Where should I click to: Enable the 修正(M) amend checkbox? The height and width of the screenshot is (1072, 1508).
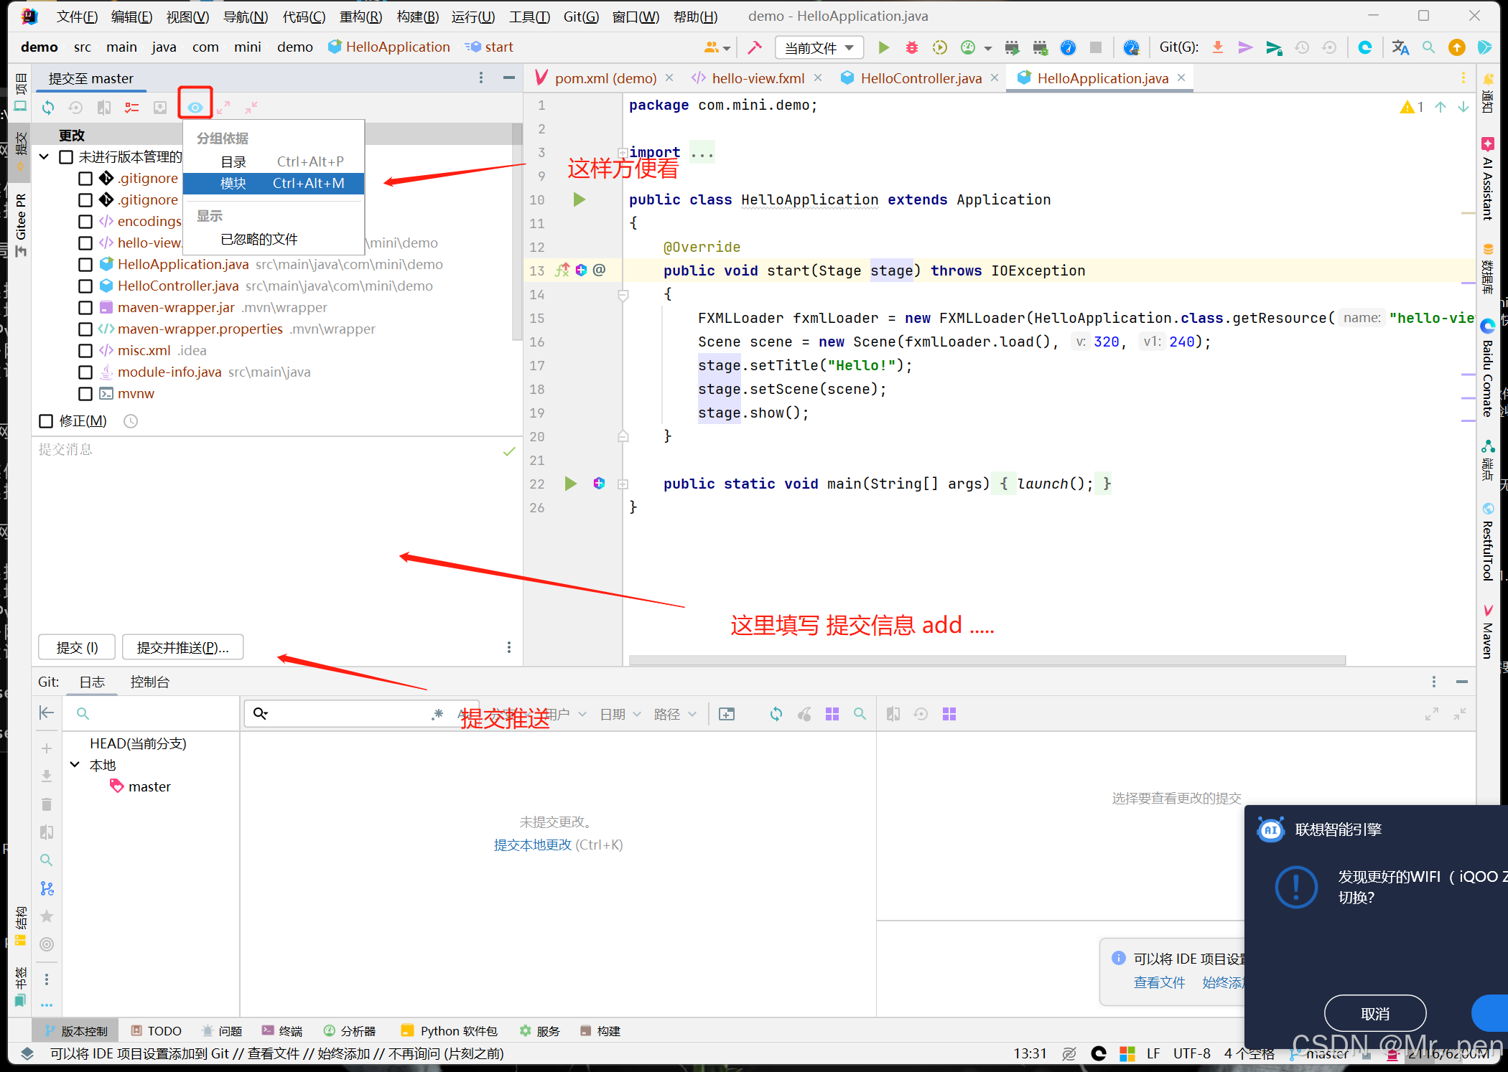(x=47, y=421)
